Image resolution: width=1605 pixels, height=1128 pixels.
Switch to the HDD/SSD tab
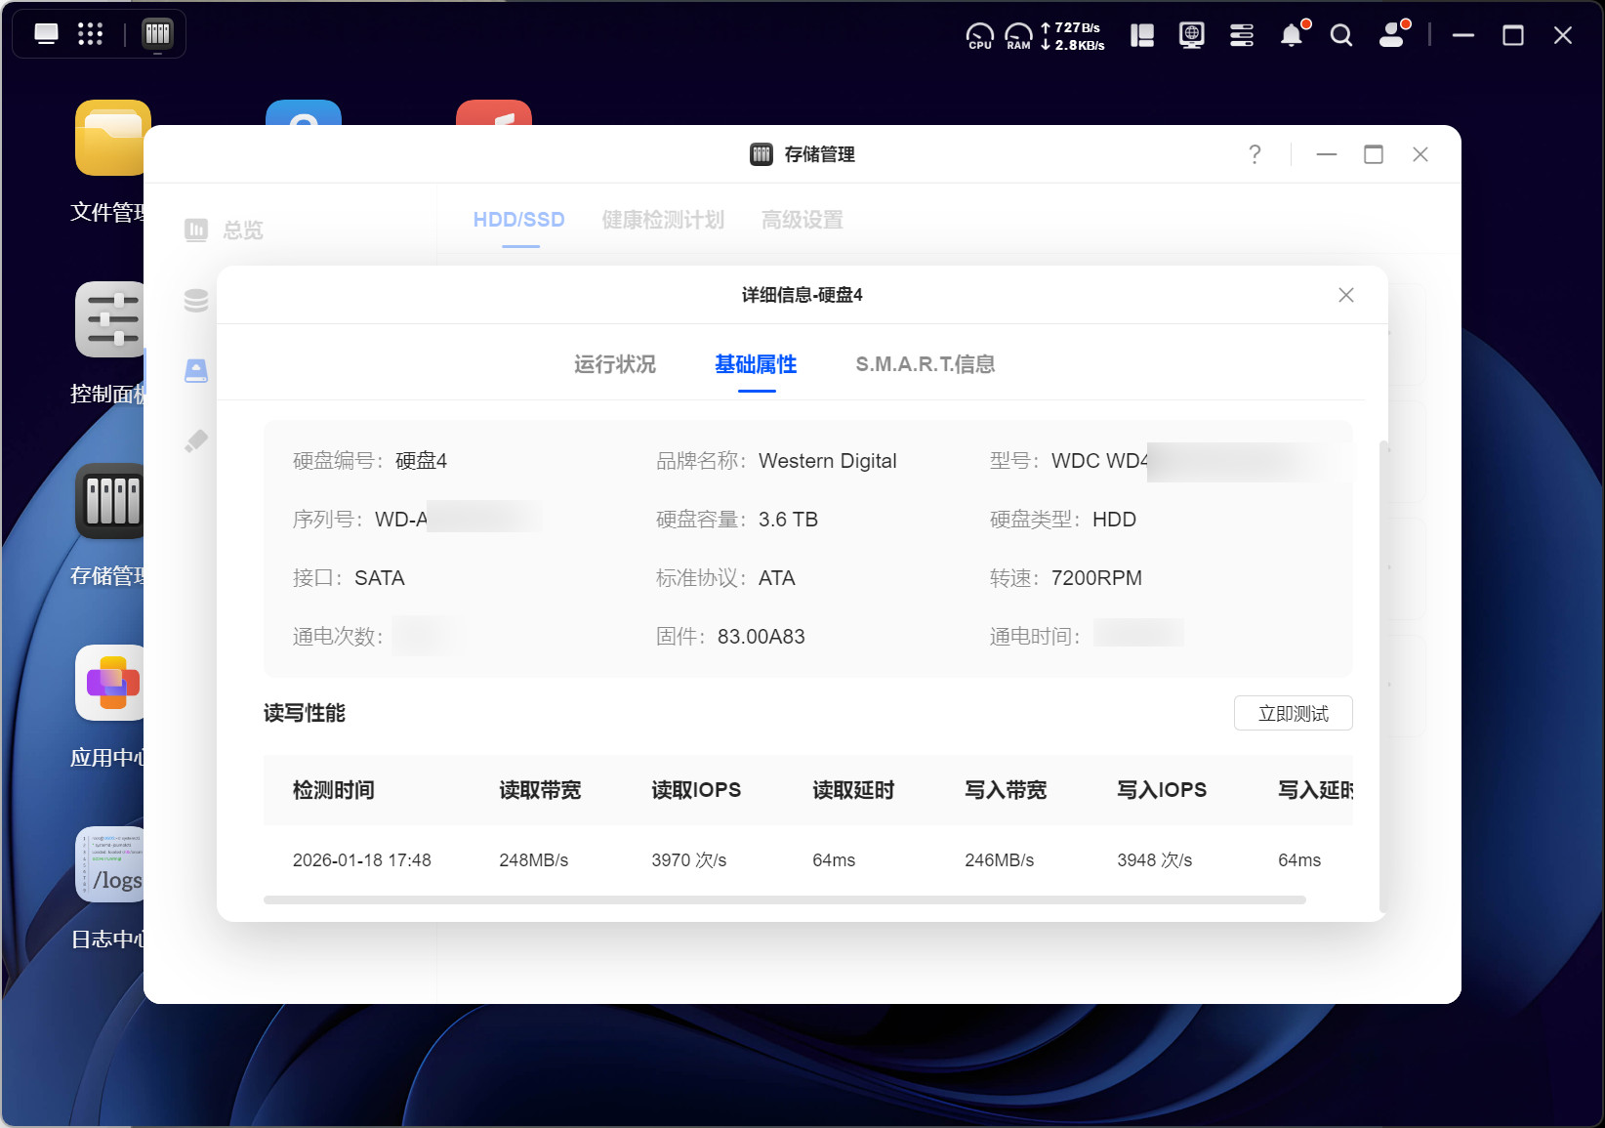(x=519, y=220)
